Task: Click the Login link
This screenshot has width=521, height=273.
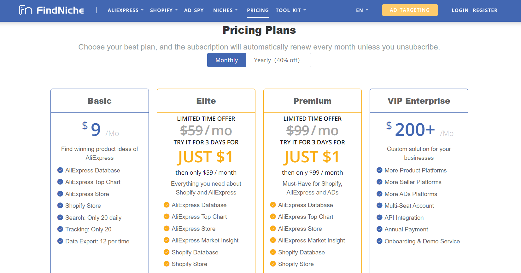Action: coord(460,10)
